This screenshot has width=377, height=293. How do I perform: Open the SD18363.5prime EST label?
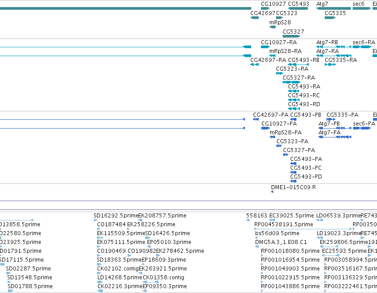pos(119,260)
